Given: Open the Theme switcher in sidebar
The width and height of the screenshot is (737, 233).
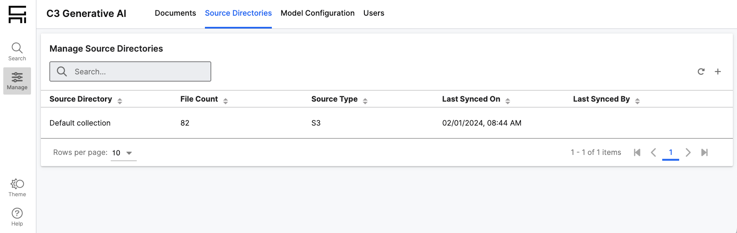Looking at the screenshot, I should coord(17,188).
